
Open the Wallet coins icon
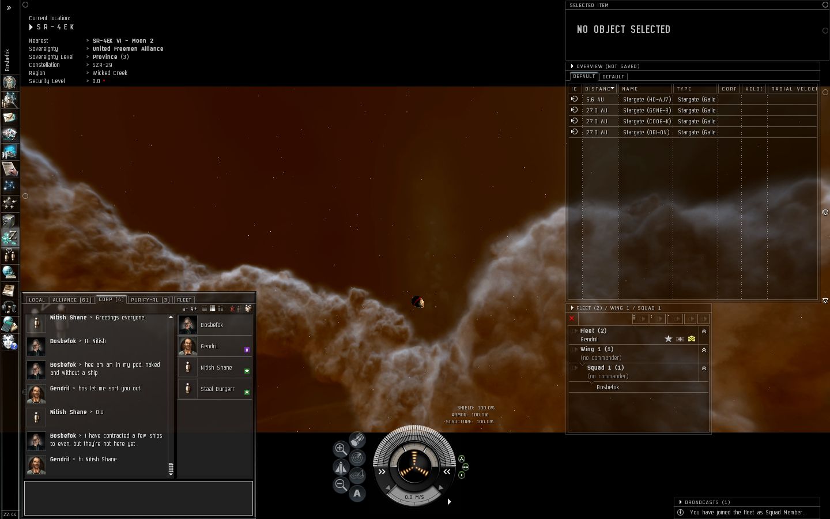pos(9,238)
